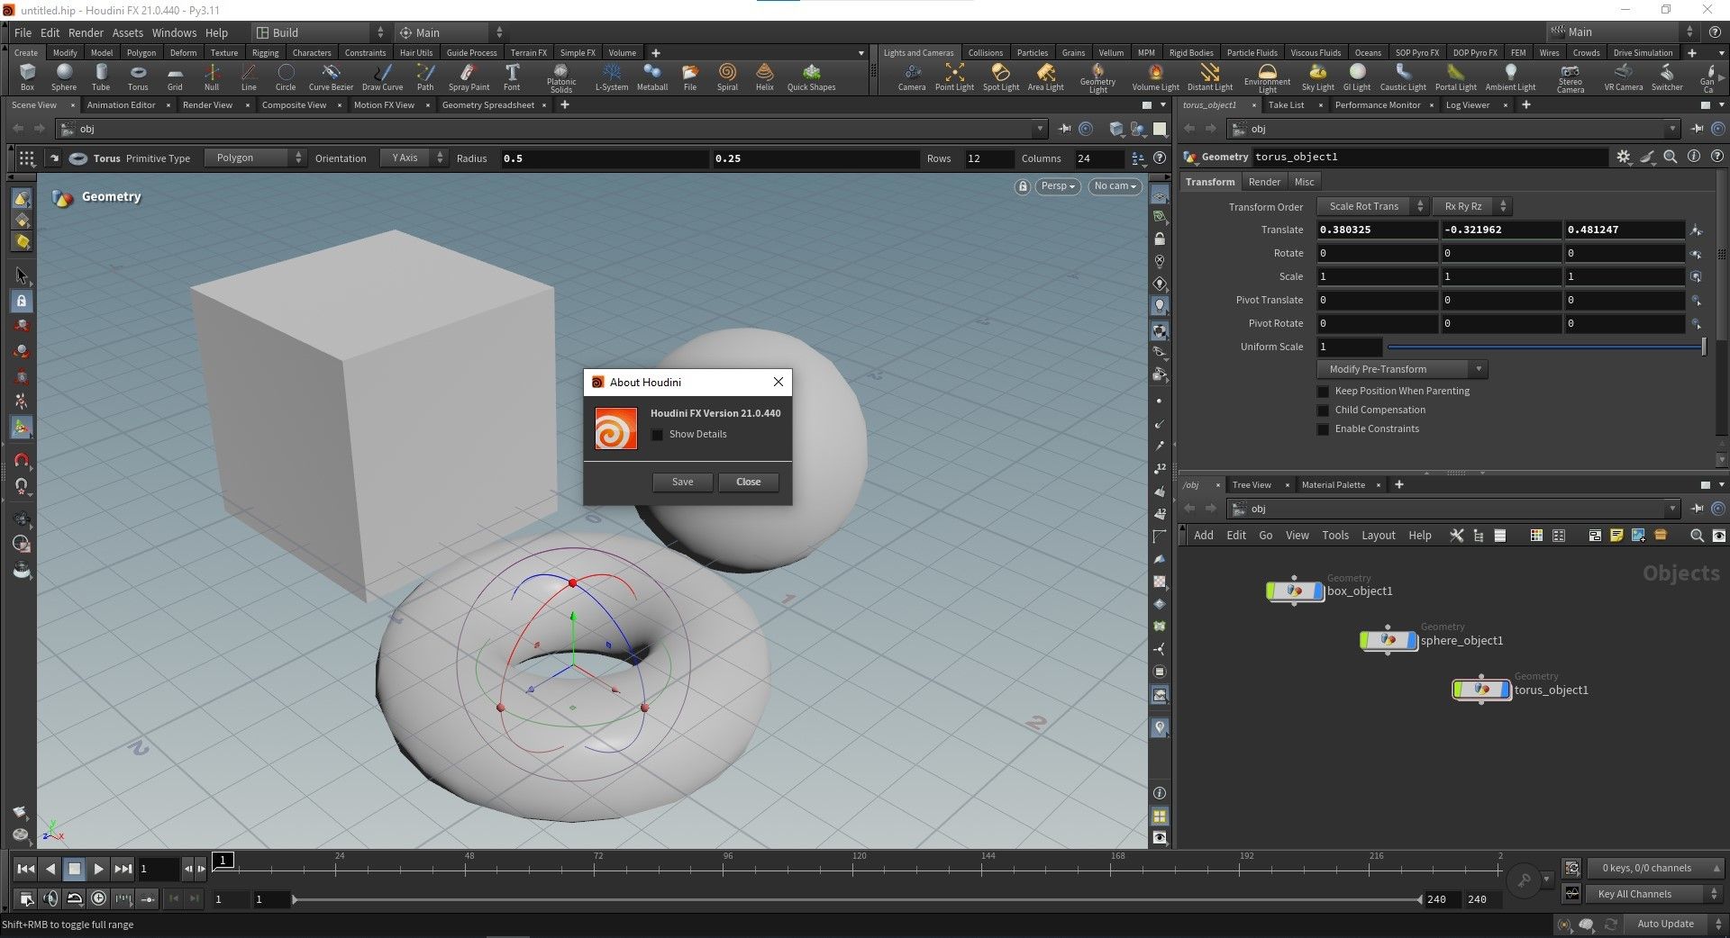Viewport: 1730px width, 938px height.
Task: Open the Persp viewport camera menu
Action: pyautogui.click(x=1056, y=186)
